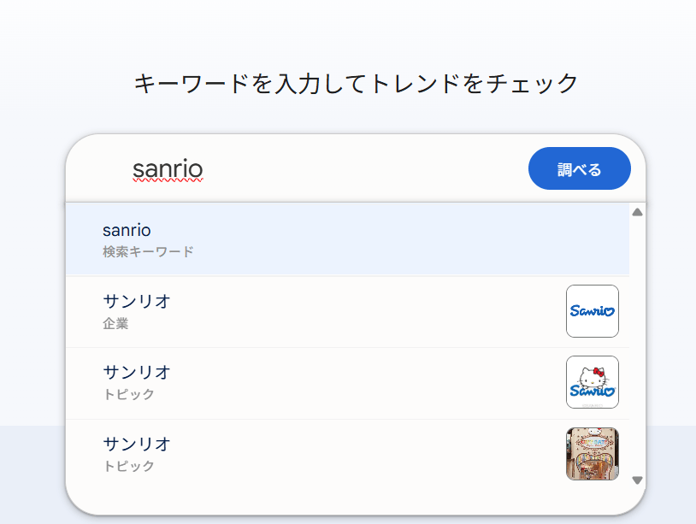Click the scrollbar down arrow
The height and width of the screenshot is (524, 696).
[x=636, y=480]
